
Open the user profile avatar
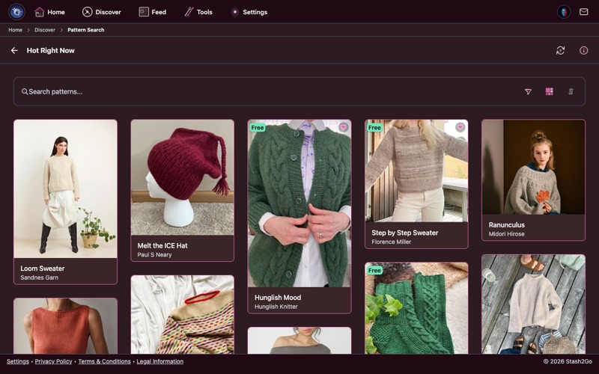point(564,12)
